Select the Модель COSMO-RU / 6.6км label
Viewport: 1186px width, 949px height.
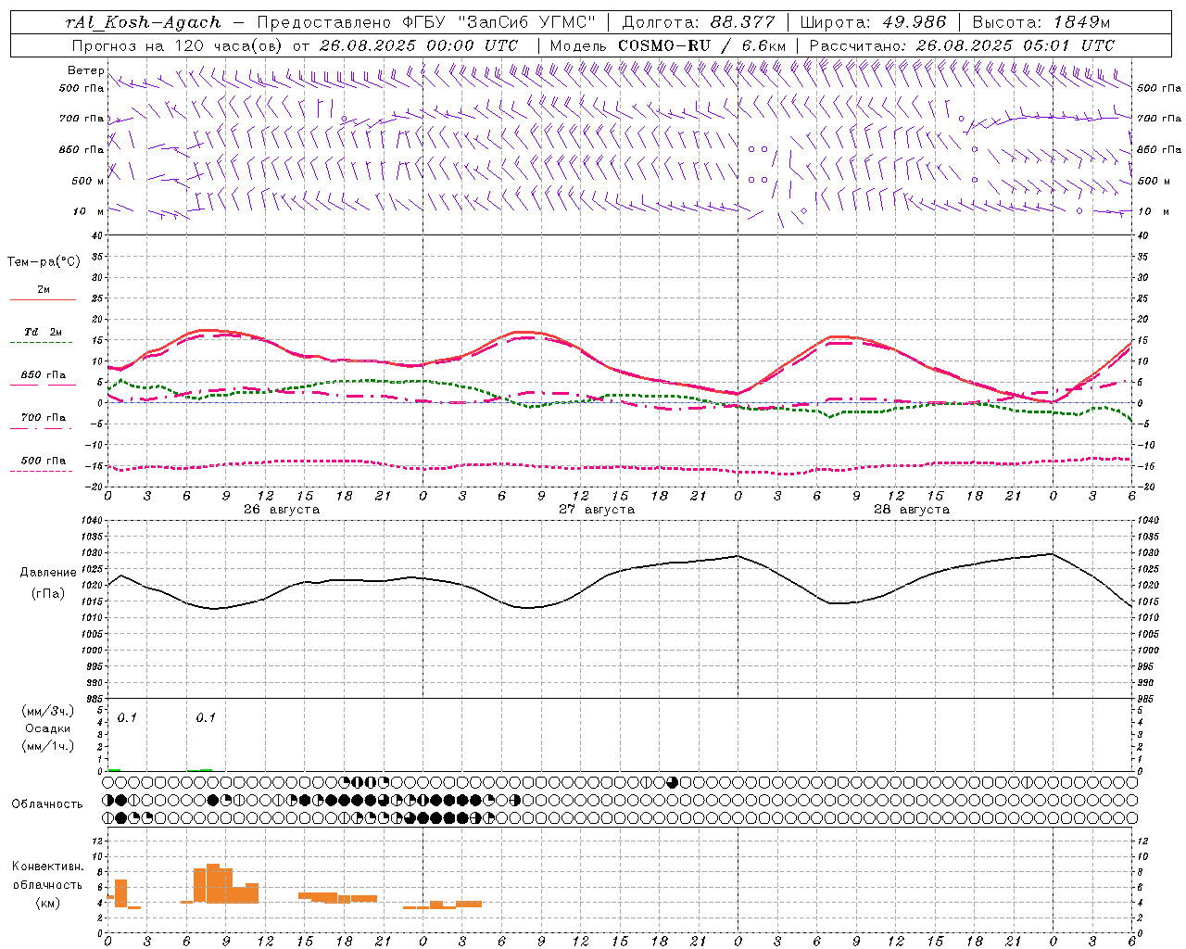pos(668,45)
